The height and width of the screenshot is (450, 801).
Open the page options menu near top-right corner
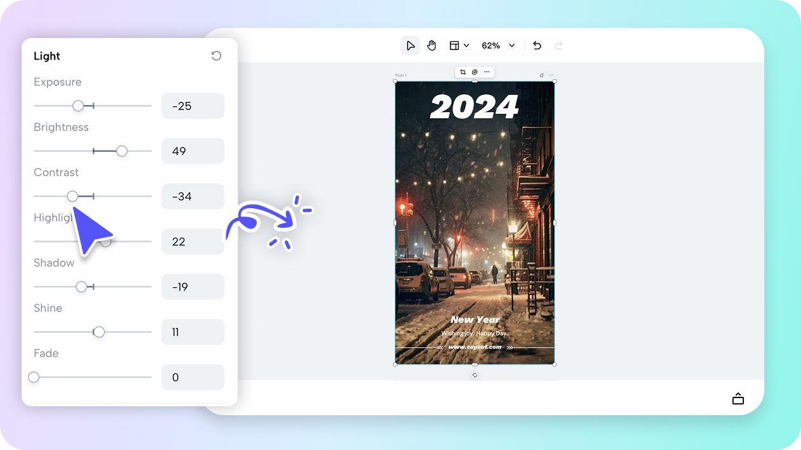pyautogui.click(x=551, y=75)
